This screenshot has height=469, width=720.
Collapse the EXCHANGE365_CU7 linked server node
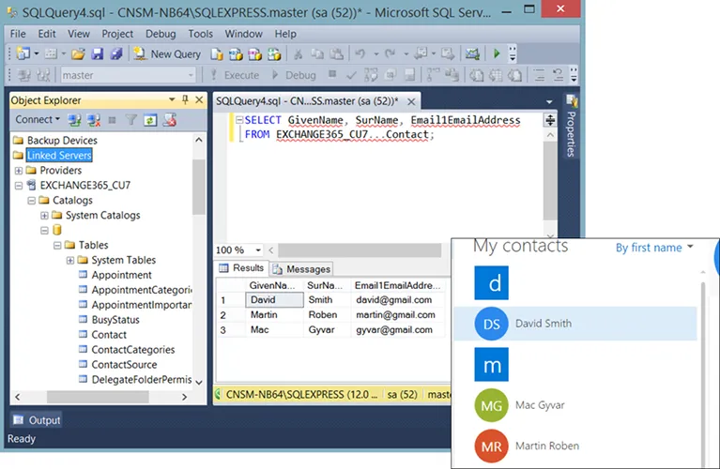coord(19,186)
